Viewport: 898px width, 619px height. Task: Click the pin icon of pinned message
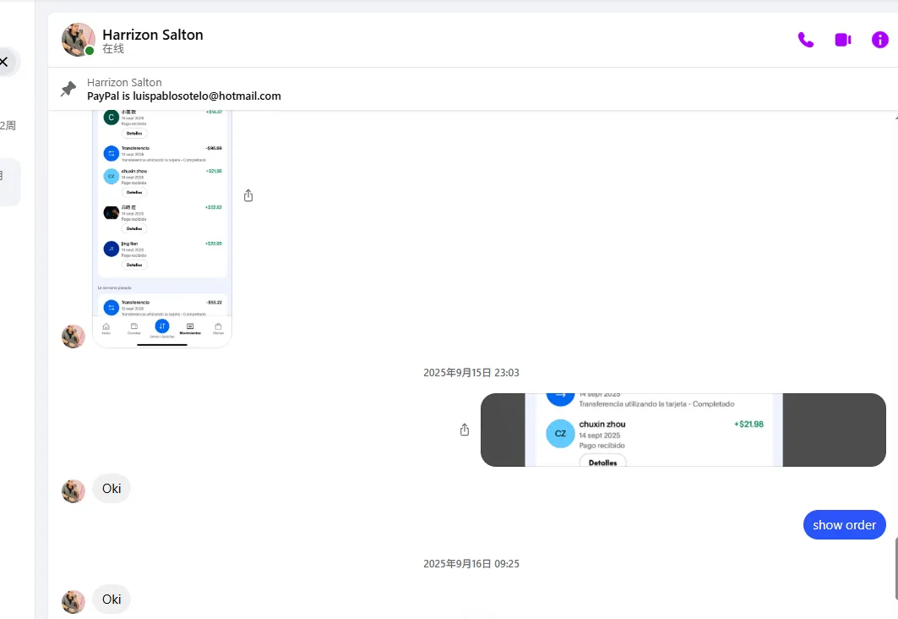(68, 89)
